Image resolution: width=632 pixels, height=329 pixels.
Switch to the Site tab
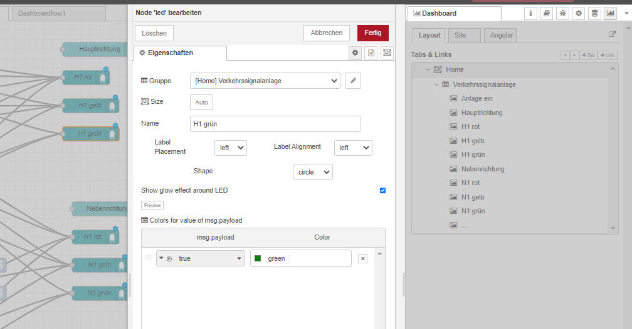460,35
